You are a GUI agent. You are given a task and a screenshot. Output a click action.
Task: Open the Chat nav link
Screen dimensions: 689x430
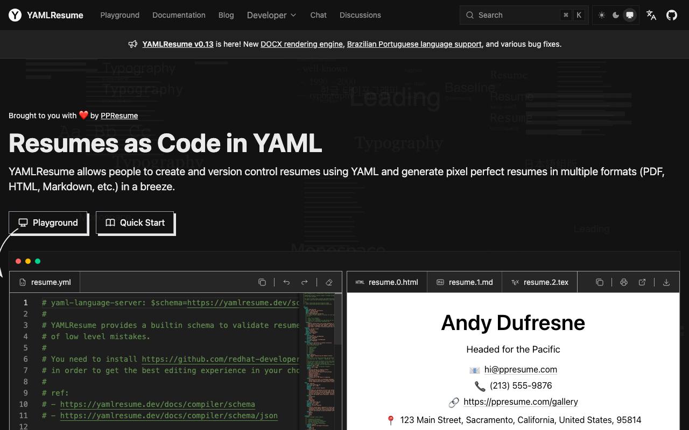click(x=319, y=15)
